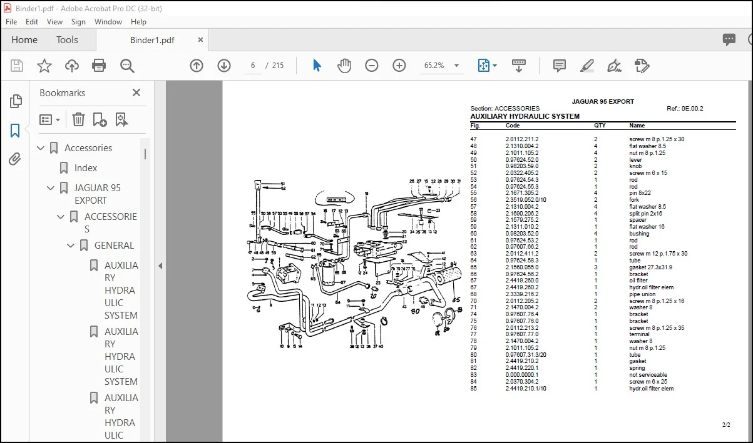
Task: Save file with the floppy disk icon
Action: pyautogui.click(x=17, y=66)
